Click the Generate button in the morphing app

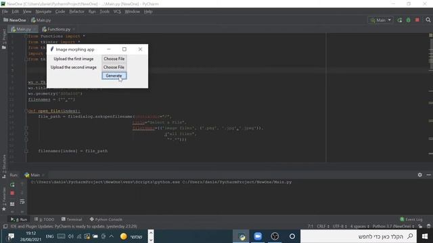tap(114, 76)
